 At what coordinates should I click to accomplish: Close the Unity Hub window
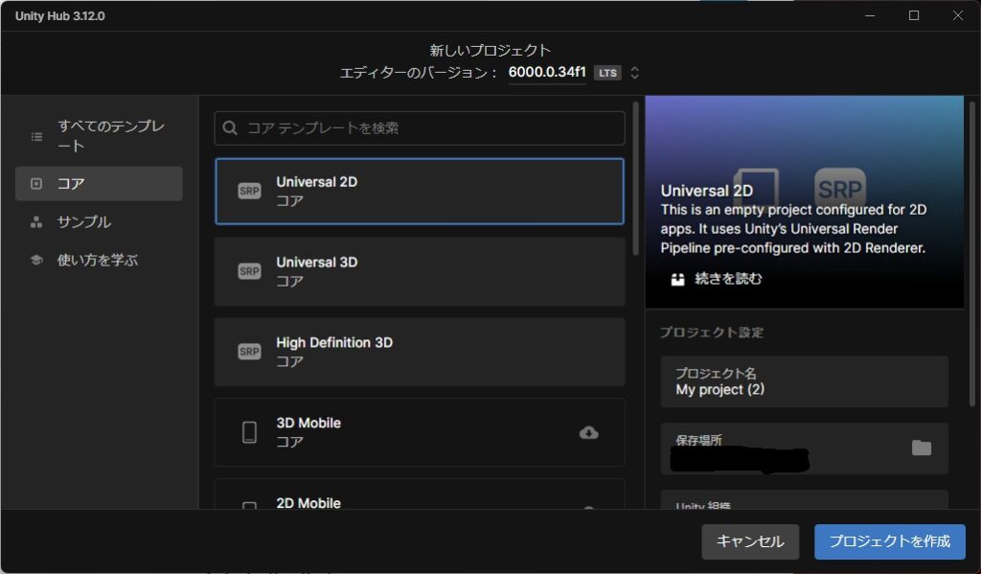pyautogui.click(x=957, y=15)
